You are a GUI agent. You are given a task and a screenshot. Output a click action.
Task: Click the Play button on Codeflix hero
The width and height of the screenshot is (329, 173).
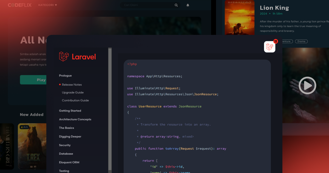[33, 80]
